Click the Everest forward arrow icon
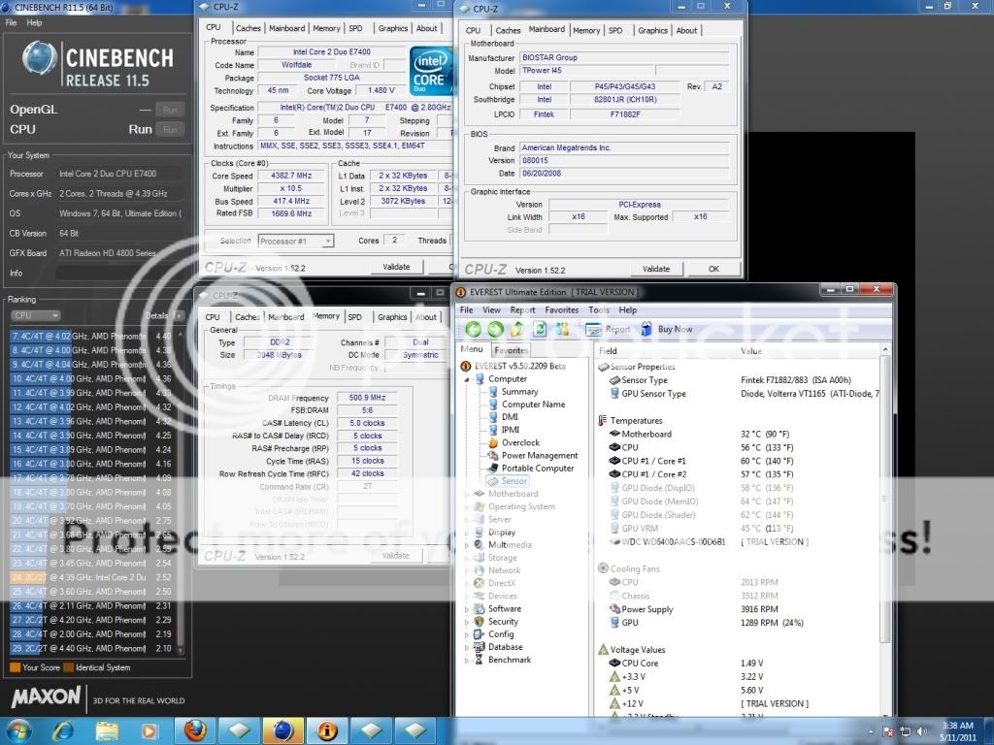Screen dimensions: 994x745 (x=495, y=329)
